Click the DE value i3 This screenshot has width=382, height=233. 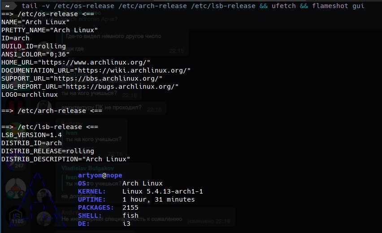(126, 224)
